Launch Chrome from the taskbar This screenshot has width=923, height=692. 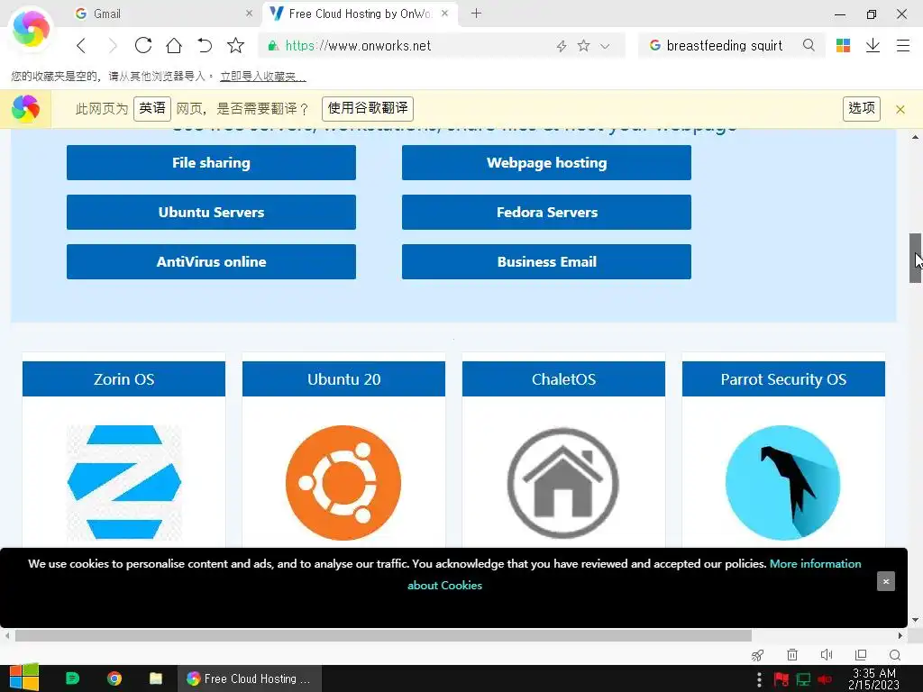click(x=114, y=678)
